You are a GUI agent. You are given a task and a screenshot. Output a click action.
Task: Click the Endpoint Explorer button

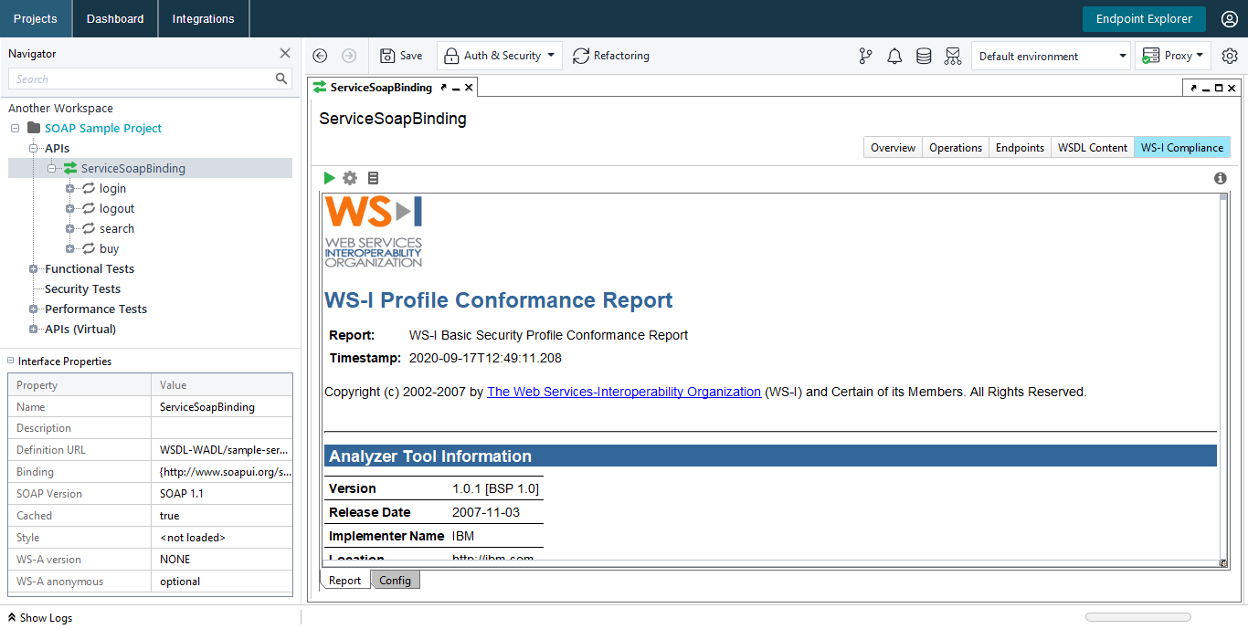(1143, 19)
